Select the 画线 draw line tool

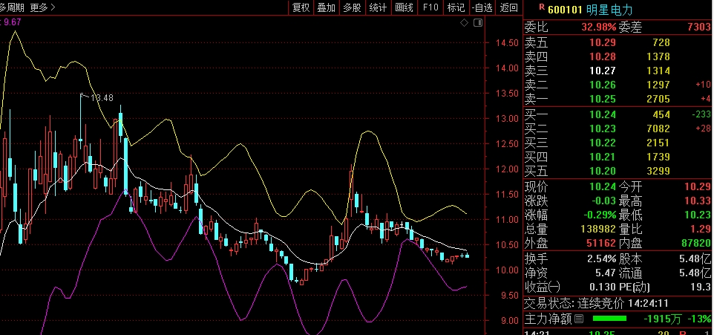[x=404, y=7]
